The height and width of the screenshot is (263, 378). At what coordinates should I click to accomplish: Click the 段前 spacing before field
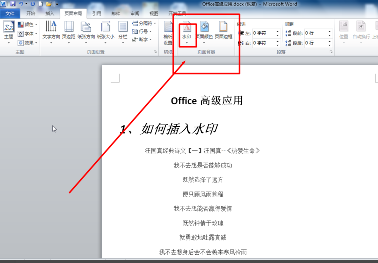click(316, 33)
